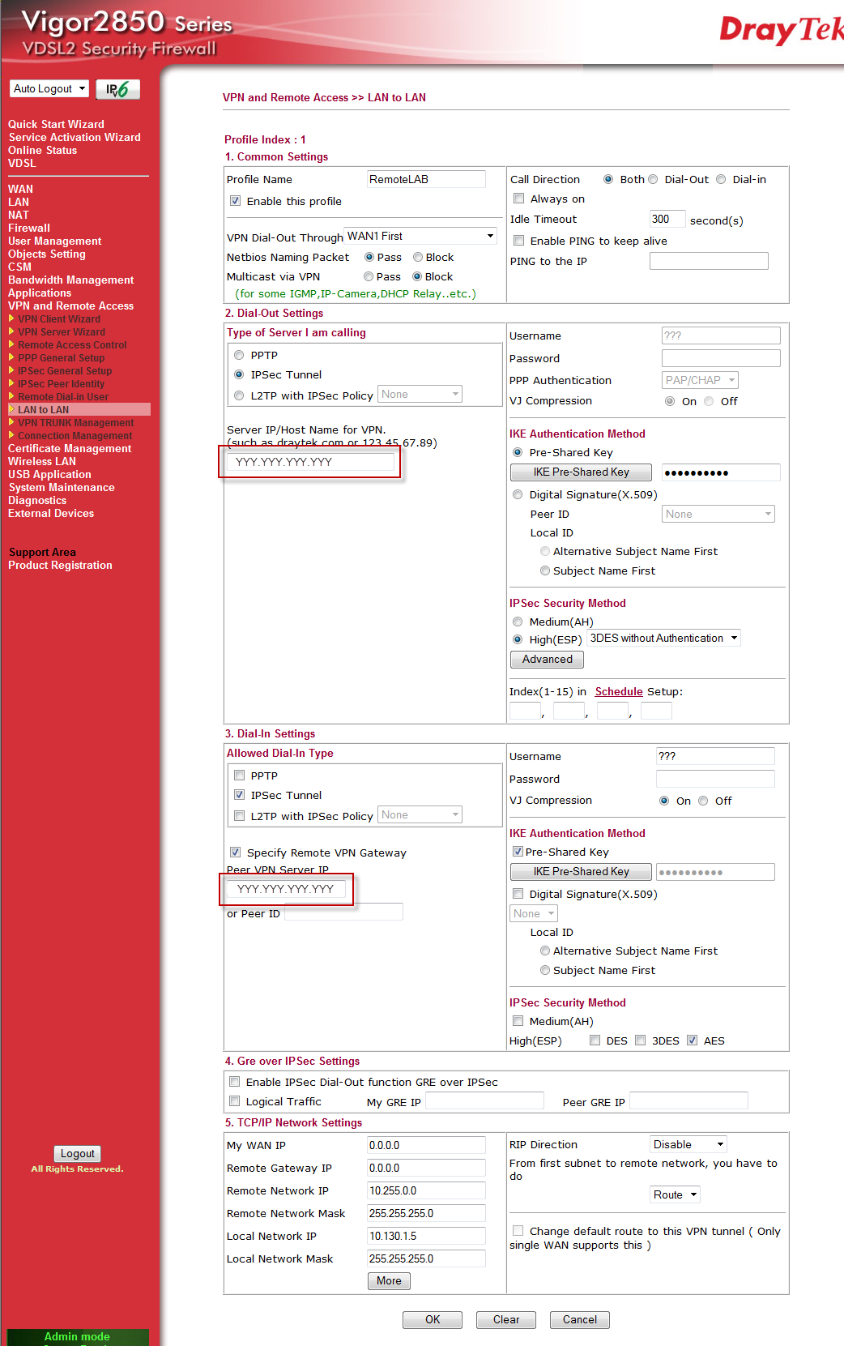
Task: Toggle the Enable this profile checkbox
Action: coord(236,201)
